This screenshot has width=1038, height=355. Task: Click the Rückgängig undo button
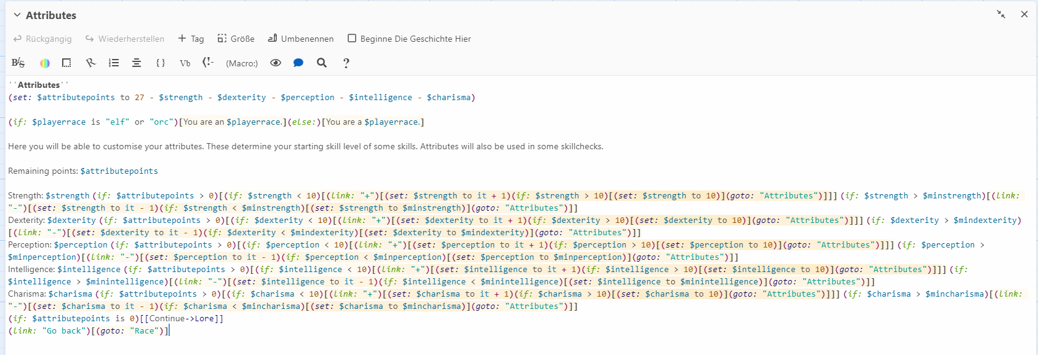(42, 39)
